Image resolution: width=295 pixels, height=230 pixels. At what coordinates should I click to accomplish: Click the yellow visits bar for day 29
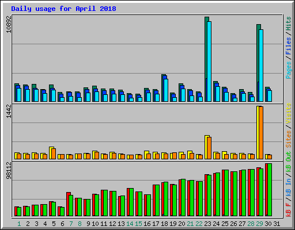[x=258, y=132]
